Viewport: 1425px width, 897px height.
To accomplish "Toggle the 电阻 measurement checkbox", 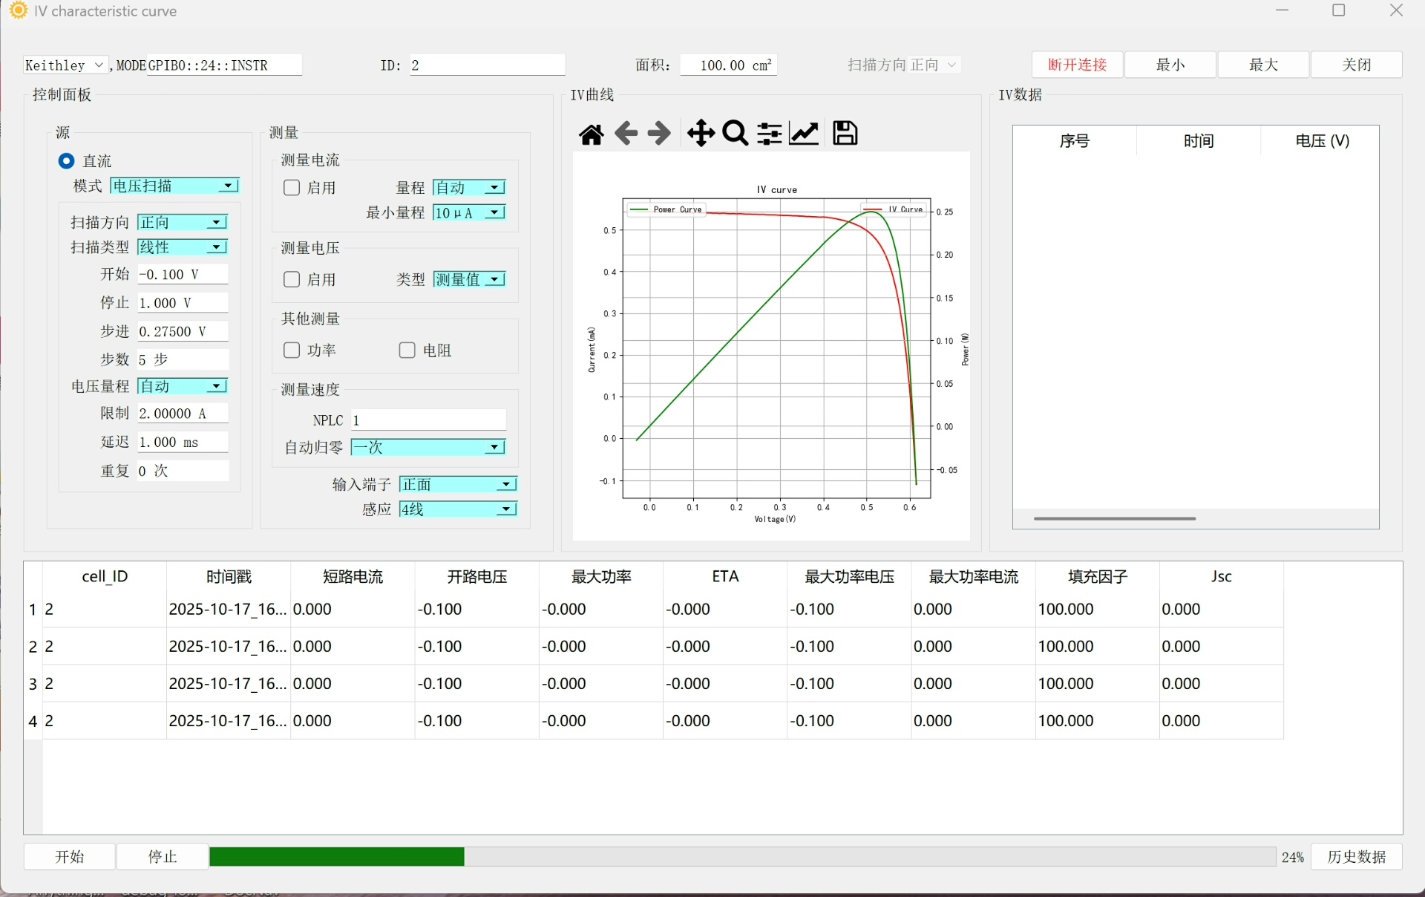I will (x=407, y=350).
